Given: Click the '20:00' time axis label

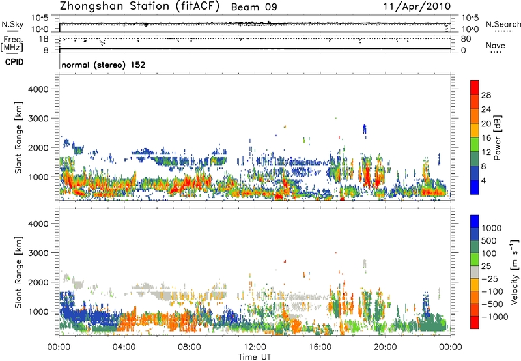Looking at the screenshot, I should (386, 347).
